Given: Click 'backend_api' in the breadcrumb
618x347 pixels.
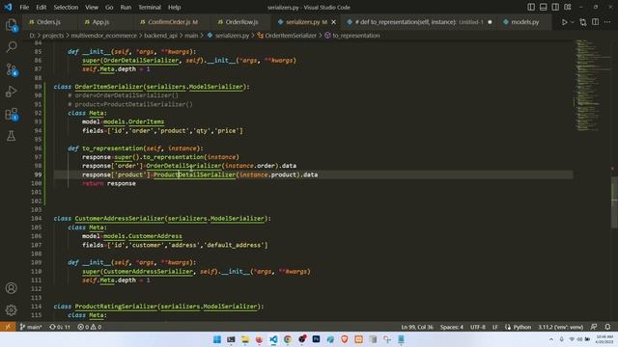Looking at the screenshot, I should (x=160, y=36).
